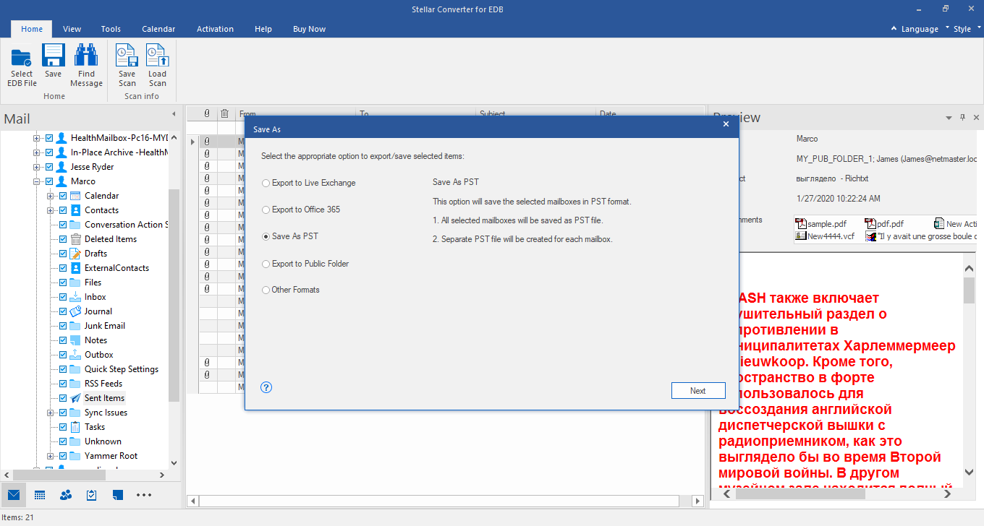984x526 pixels.
Task: Click the three-dots more options icon
Action: [x=144, y=495]
